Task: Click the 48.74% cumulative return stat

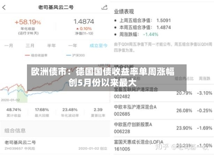Action: click(x=14, y=110)
